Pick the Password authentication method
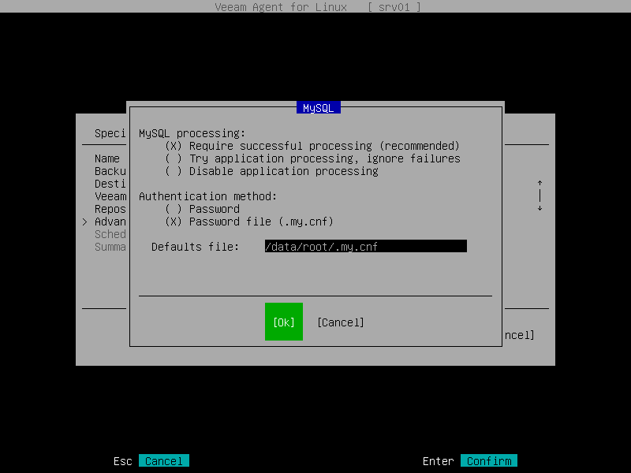The image size is (631, 473). 203,209
